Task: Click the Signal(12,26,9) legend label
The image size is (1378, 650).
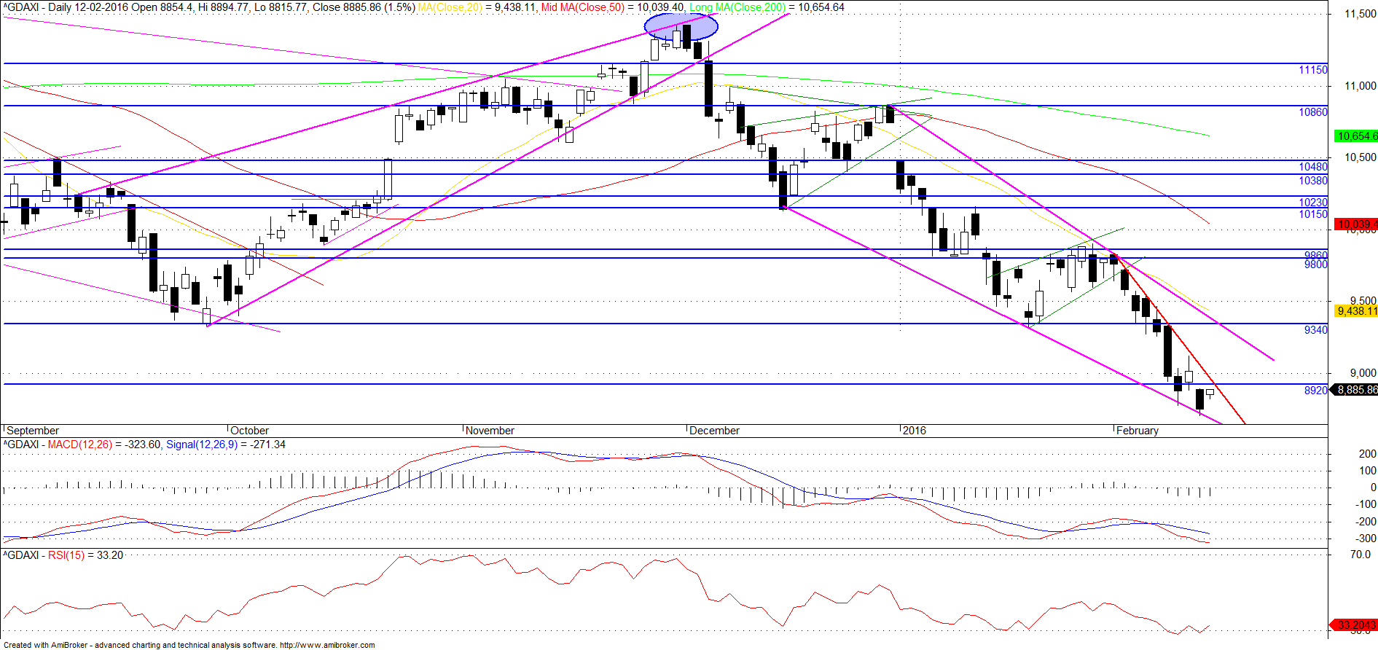Action: tap(202, 445)
